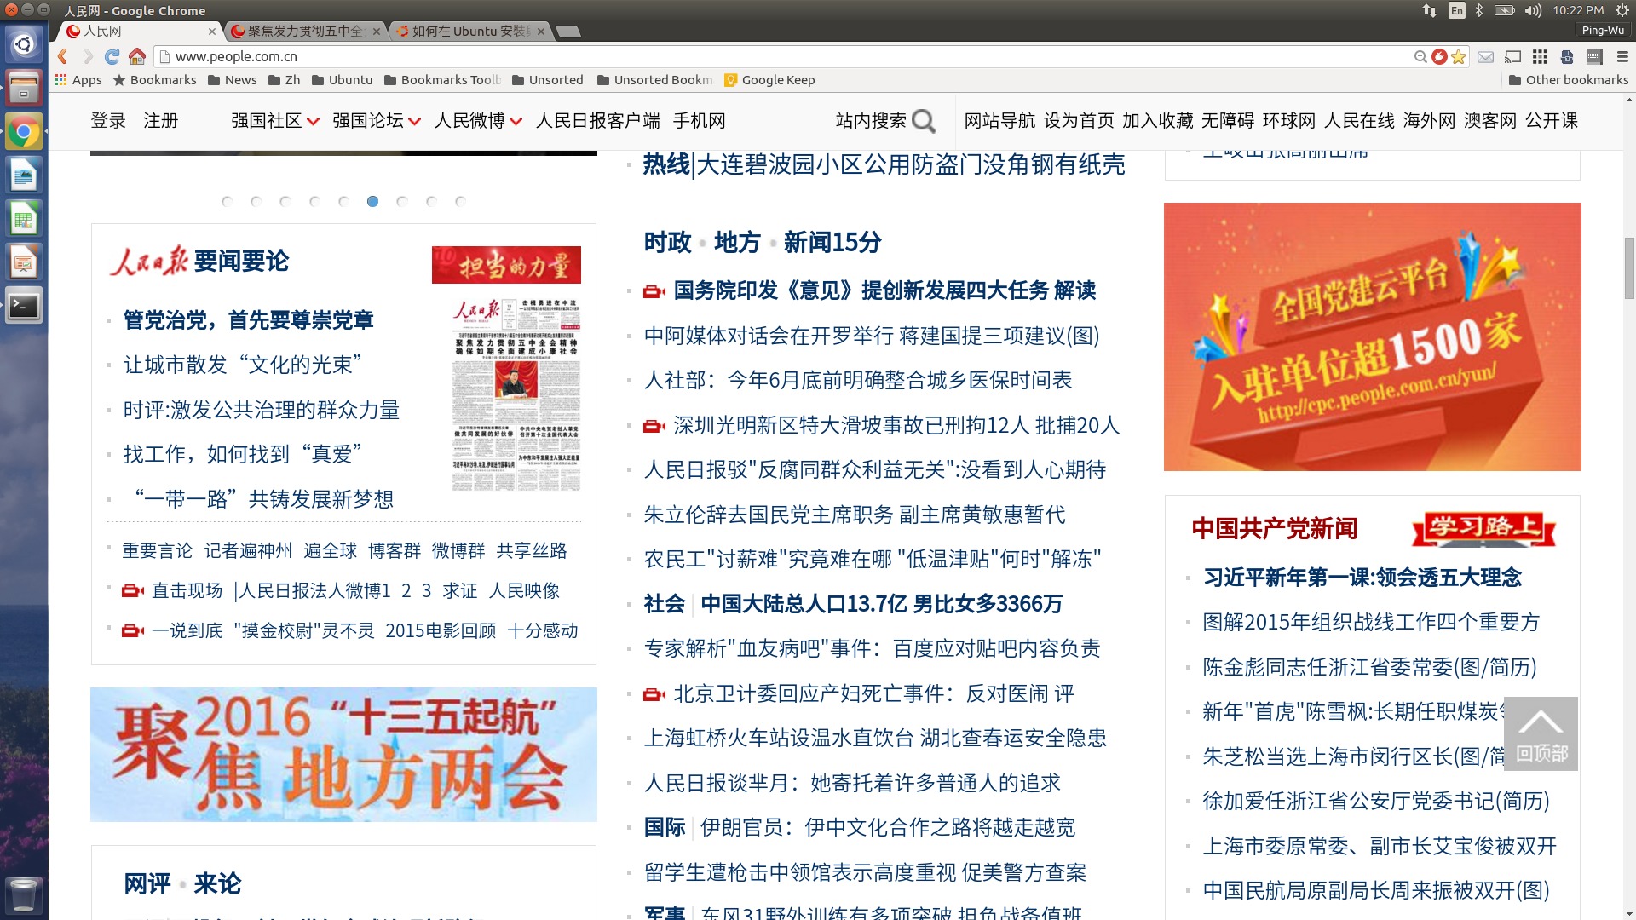Reload the page with the refresh icon
This screenshot has height=920, width=1636.
(x=112, y=56)
